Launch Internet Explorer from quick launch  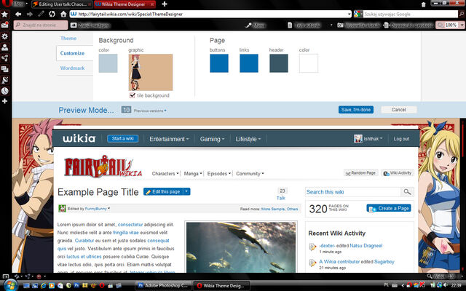43,286
